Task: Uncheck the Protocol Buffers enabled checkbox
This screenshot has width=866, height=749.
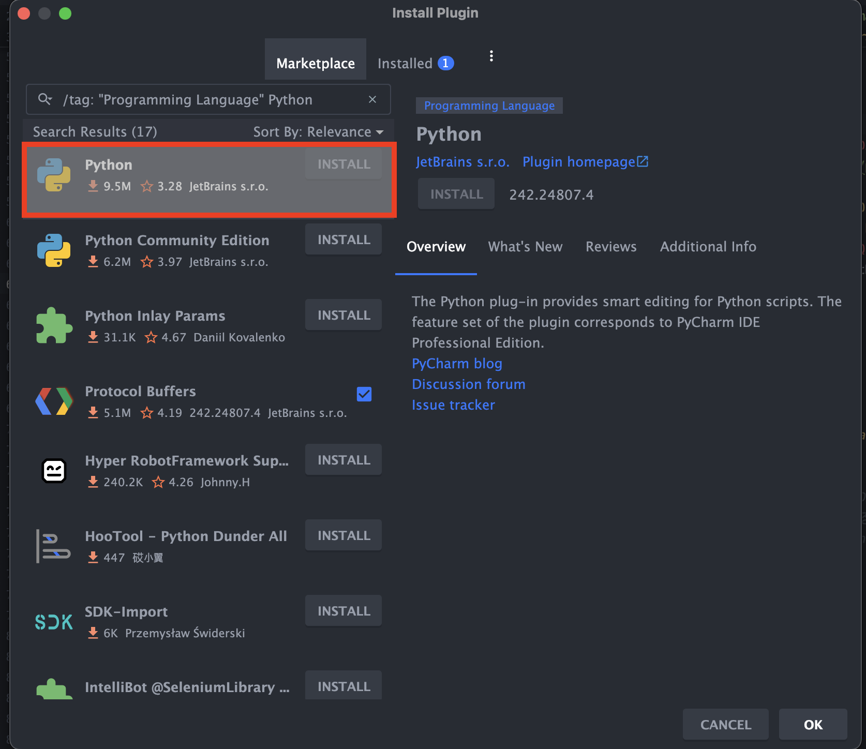Action: [364, 394]
